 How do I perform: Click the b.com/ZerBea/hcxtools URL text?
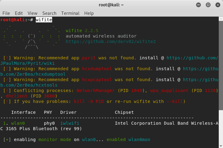click(29, 85)
